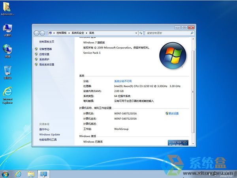Minimize the System window
237x178 pixels.
[178, 28]
